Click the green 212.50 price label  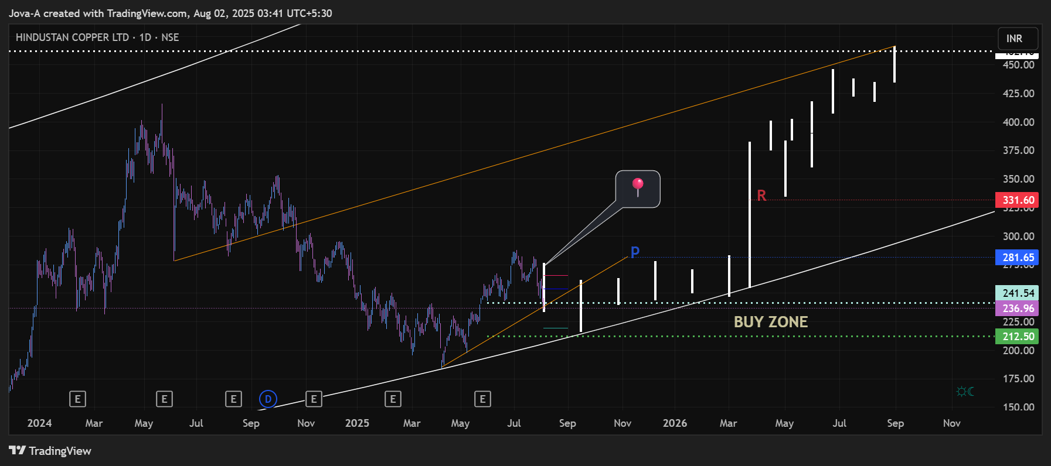(x=1017, y=337)
